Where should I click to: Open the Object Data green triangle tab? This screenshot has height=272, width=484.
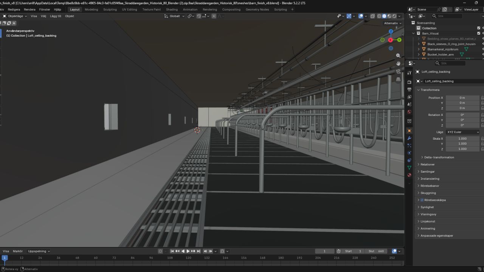tap(409, 168)
